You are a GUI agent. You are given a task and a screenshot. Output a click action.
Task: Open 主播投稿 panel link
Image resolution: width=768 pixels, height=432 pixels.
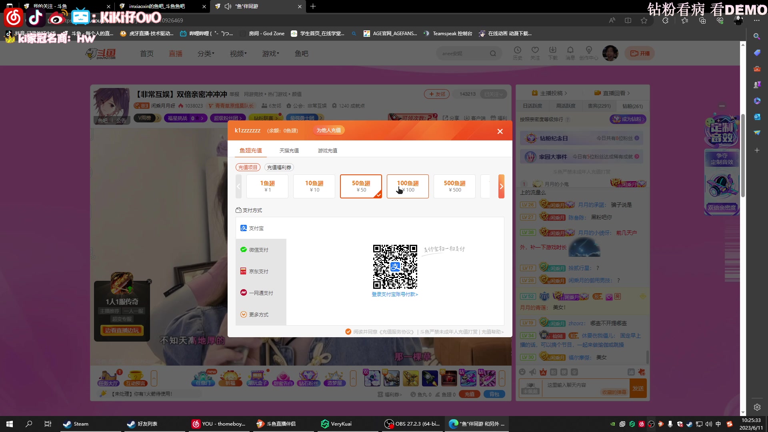549,93
